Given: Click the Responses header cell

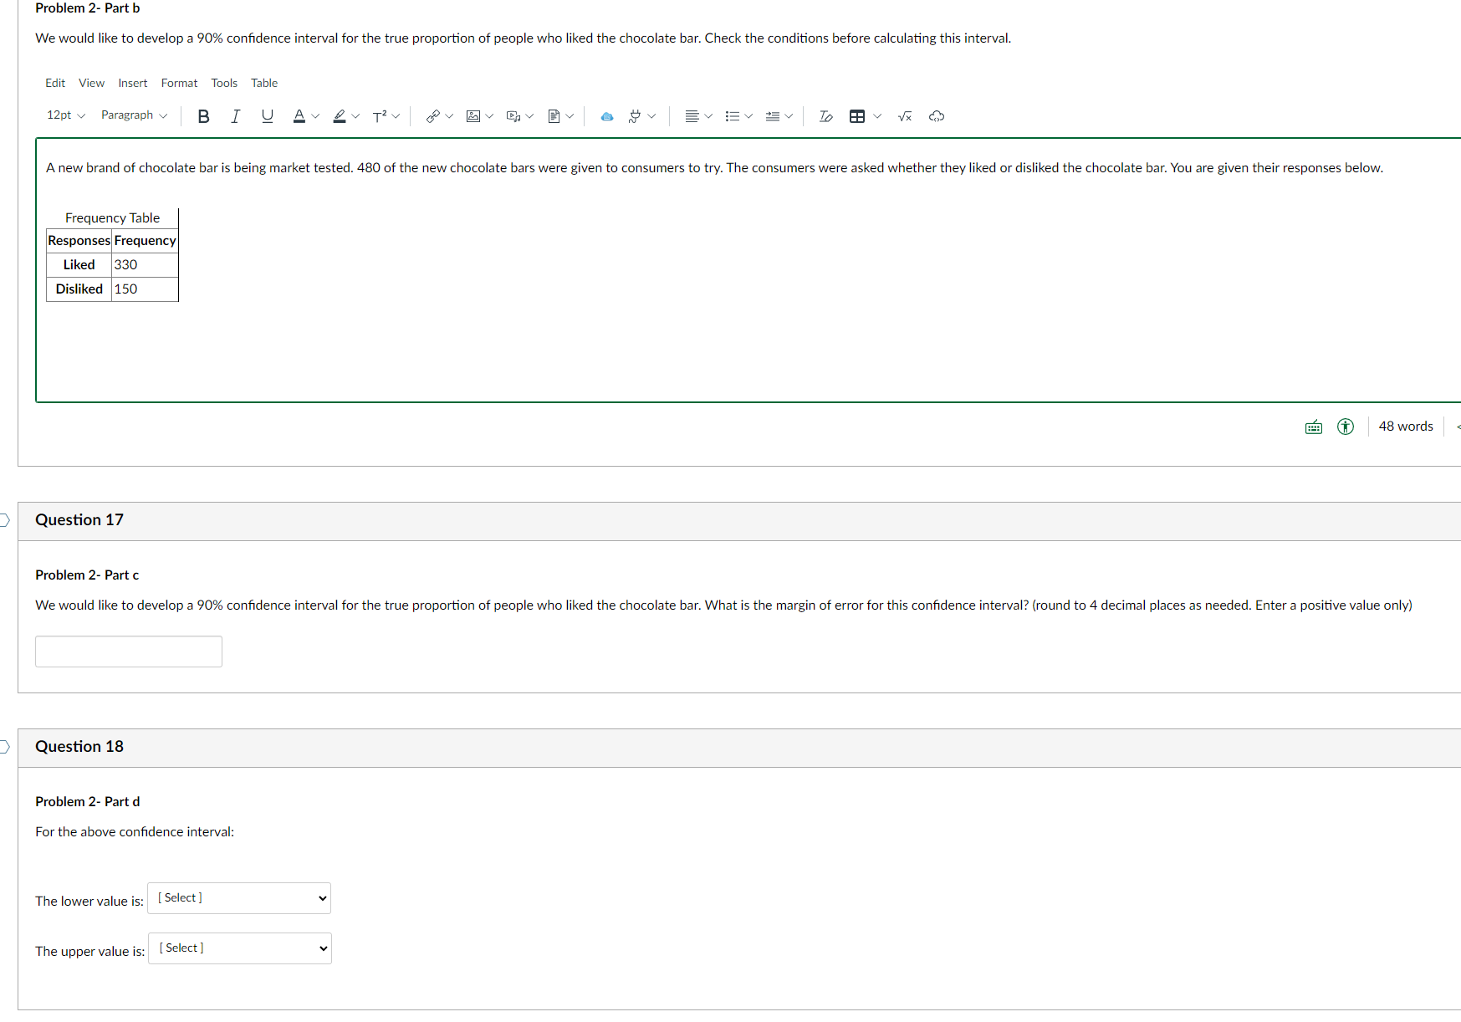Looking at the screenshot, I should (79, 241).
